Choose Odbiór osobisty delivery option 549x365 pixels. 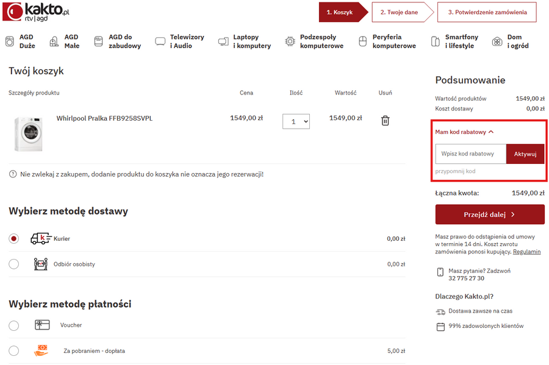[14, 264]
